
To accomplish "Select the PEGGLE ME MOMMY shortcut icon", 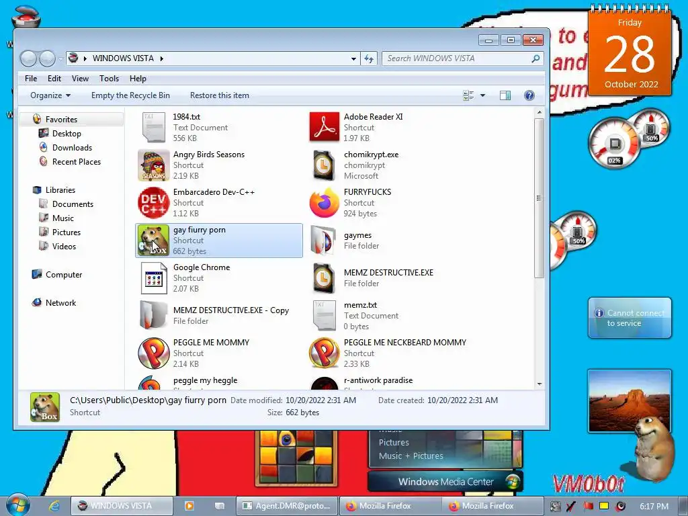I will point(153,353).
